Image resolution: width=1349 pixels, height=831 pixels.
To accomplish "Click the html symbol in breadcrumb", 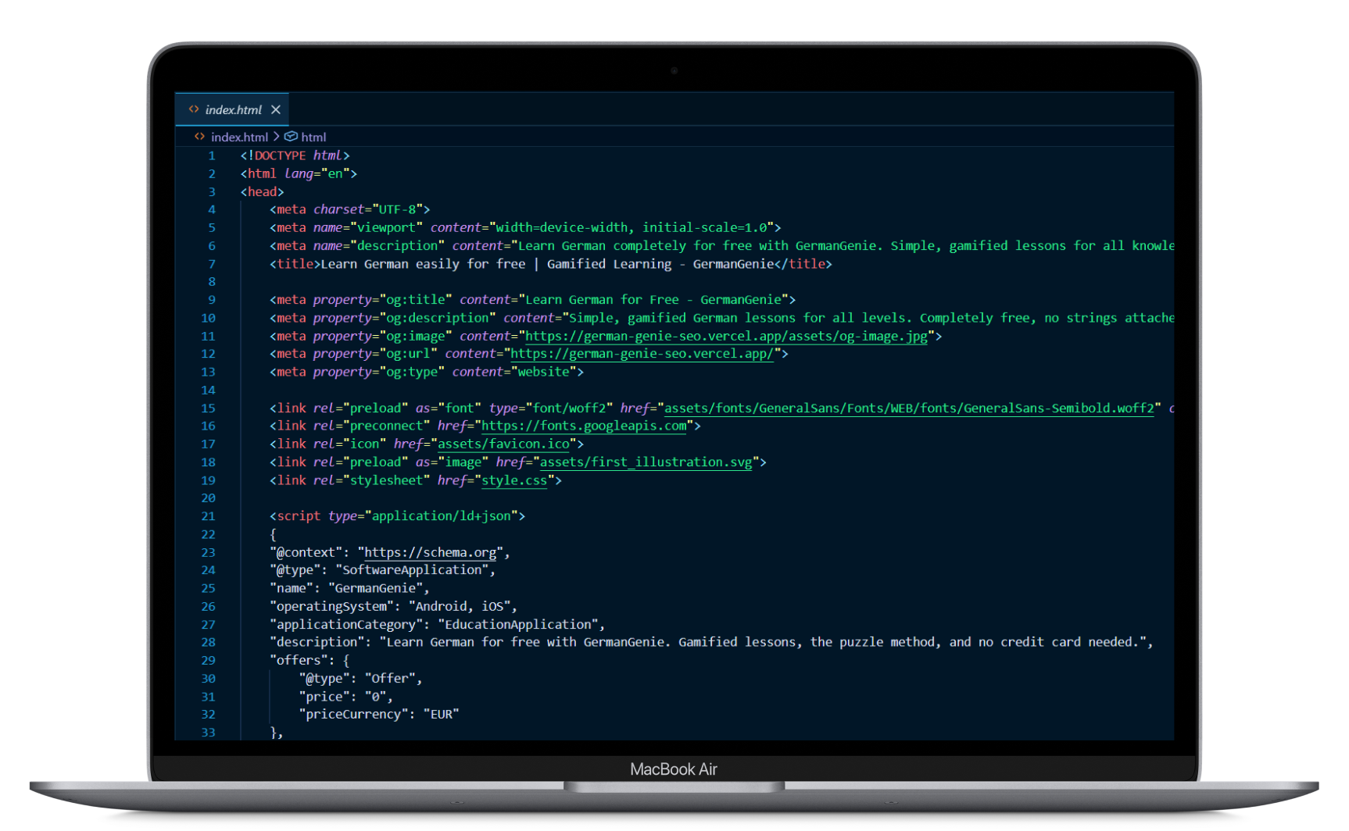I will [313, 137].
